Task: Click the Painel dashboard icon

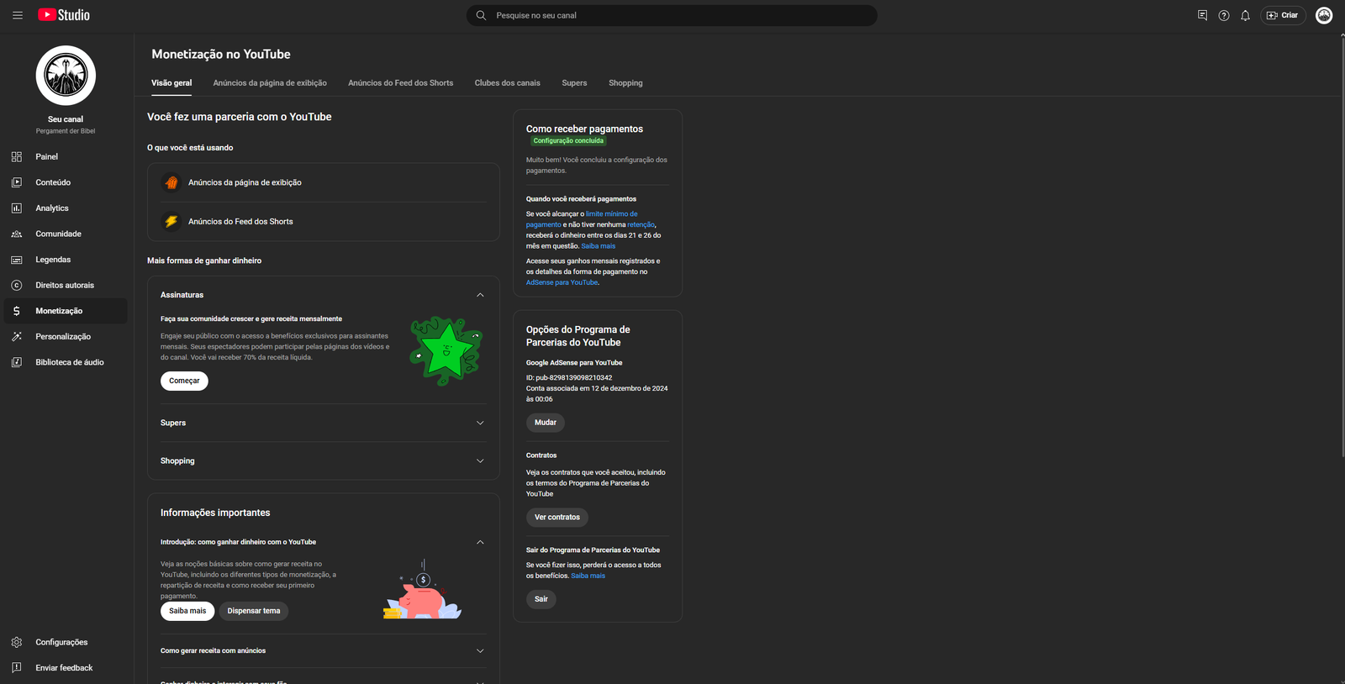Action: tap(17, 157)
